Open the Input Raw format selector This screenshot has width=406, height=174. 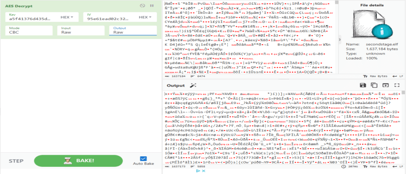tap(81, 32)
